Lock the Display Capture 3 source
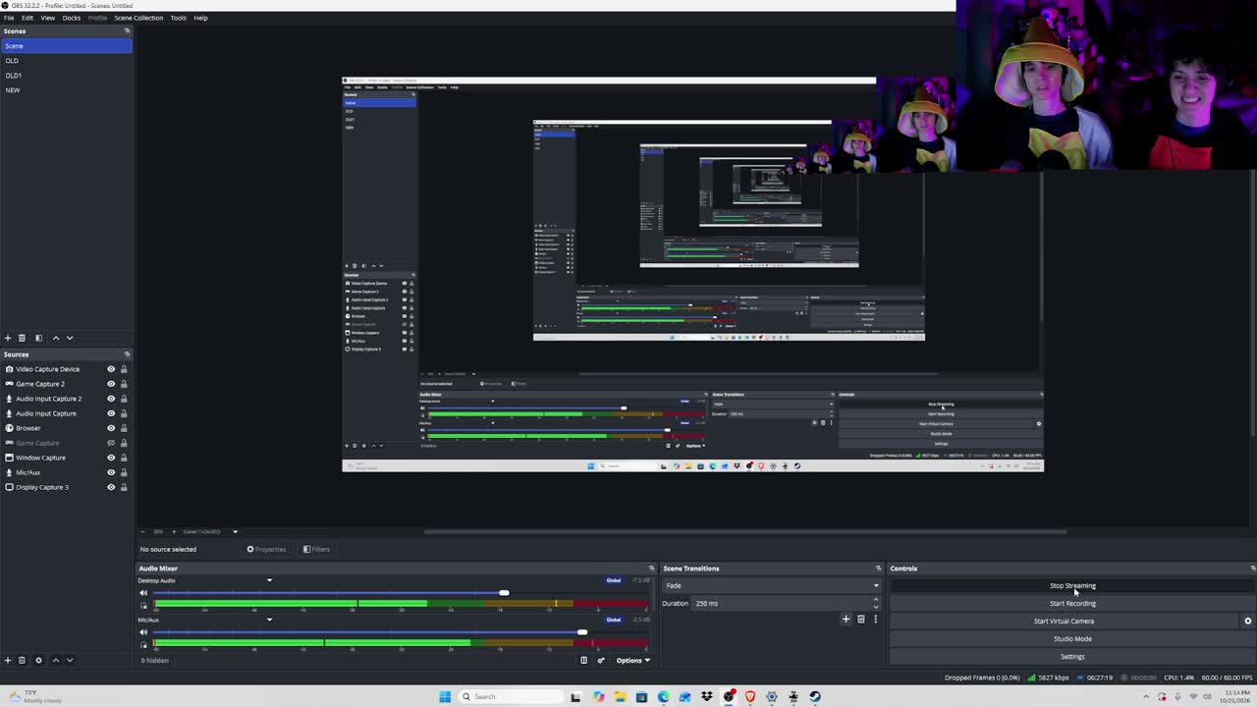The width and height of the screenshot is (1257, 707). click(x=124, y=487)
